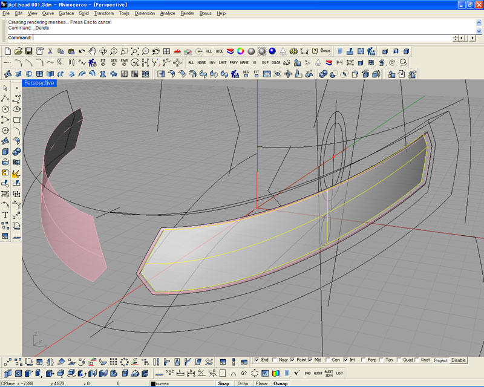
Task: Select the Pan hand tool
Action: (92, 51)
